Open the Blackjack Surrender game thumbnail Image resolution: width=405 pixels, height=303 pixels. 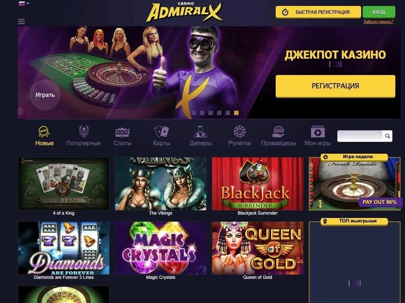coord(257,184)
